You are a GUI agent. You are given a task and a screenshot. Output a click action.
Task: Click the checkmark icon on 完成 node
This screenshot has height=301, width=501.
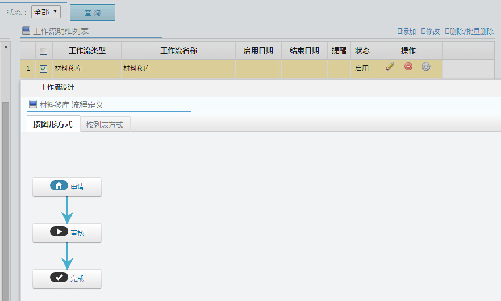pyautogui.click(x=59, y=278)
